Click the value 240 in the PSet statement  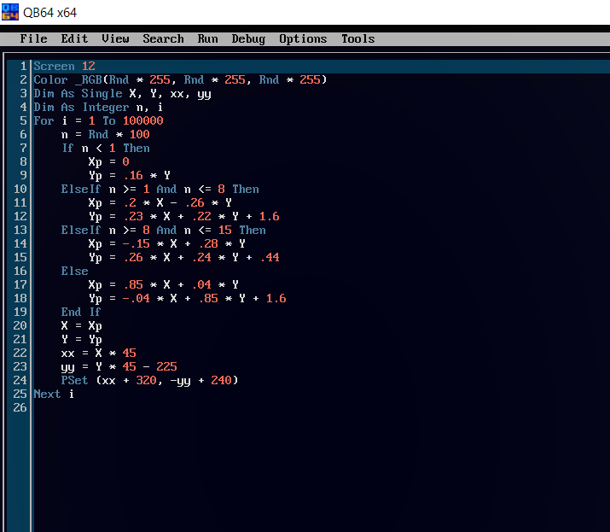tap(221, 380)
